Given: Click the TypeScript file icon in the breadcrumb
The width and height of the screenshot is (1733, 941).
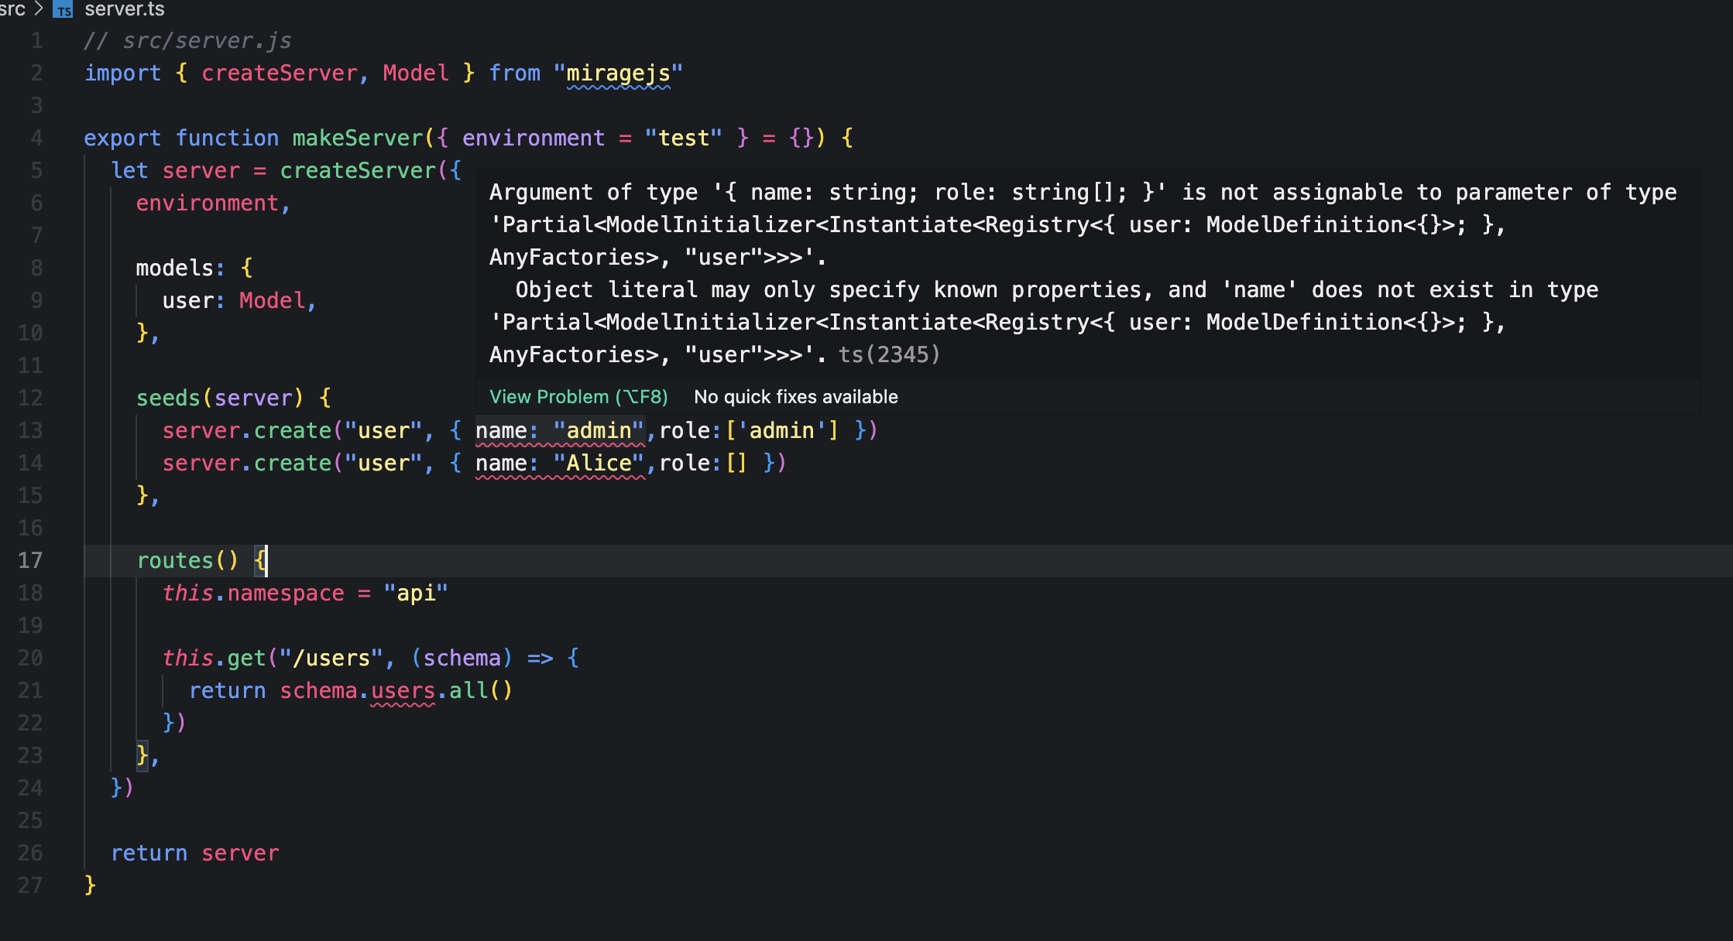Looking at the screenshot, I should [x=63, y=10].
